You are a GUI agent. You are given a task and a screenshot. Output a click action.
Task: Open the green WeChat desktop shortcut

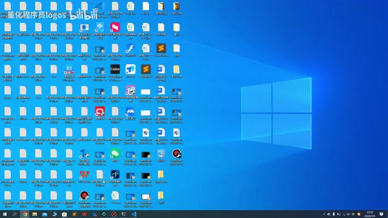115,154
